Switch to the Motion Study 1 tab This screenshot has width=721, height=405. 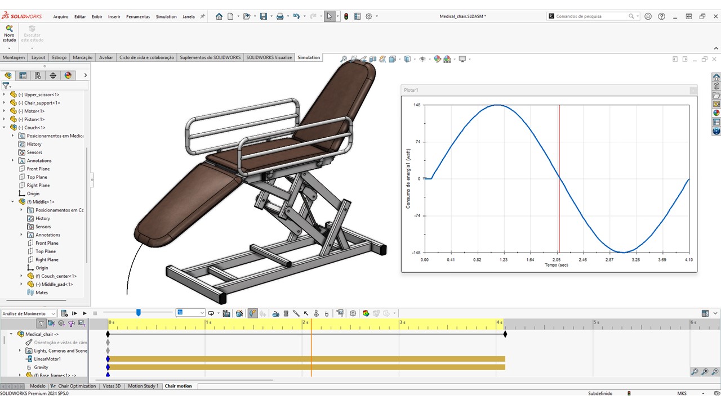[x=143, y=386]
